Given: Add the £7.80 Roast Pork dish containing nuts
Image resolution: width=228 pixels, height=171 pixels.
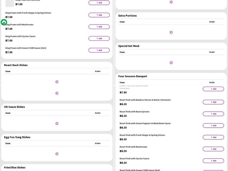Looking at the screenshot, I should tap(213, 89).
